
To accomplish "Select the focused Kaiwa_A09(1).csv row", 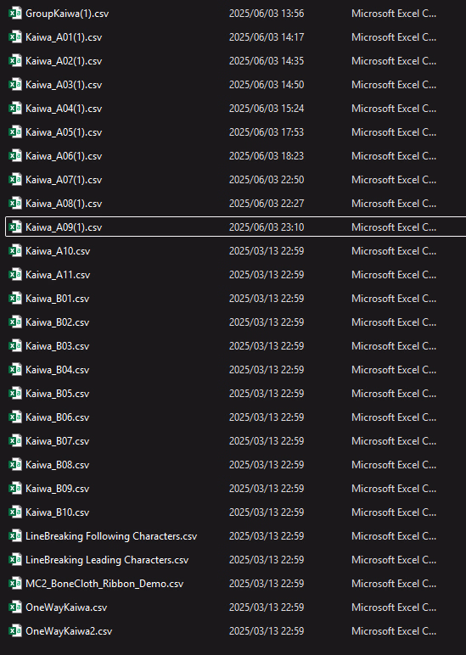I will 236,227.
